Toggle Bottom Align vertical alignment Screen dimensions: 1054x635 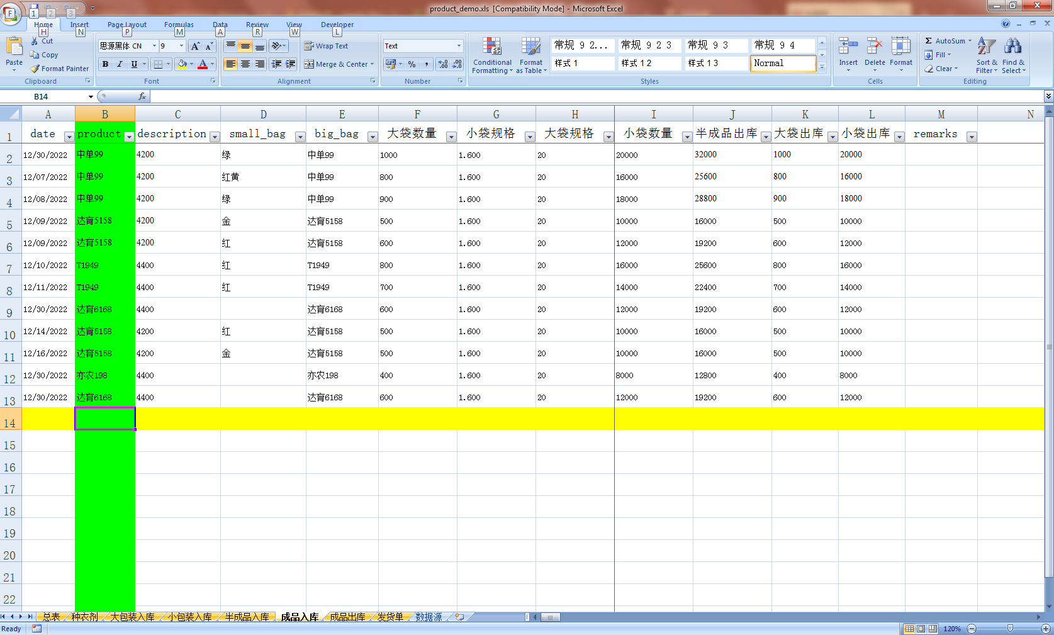pos(260,46)
